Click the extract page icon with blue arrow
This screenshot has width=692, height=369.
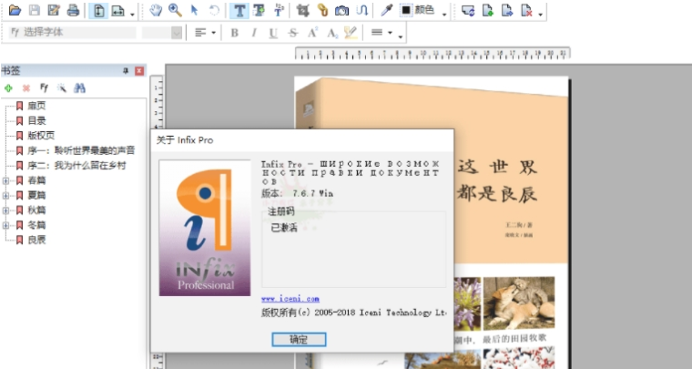click(x=507, y=10)
